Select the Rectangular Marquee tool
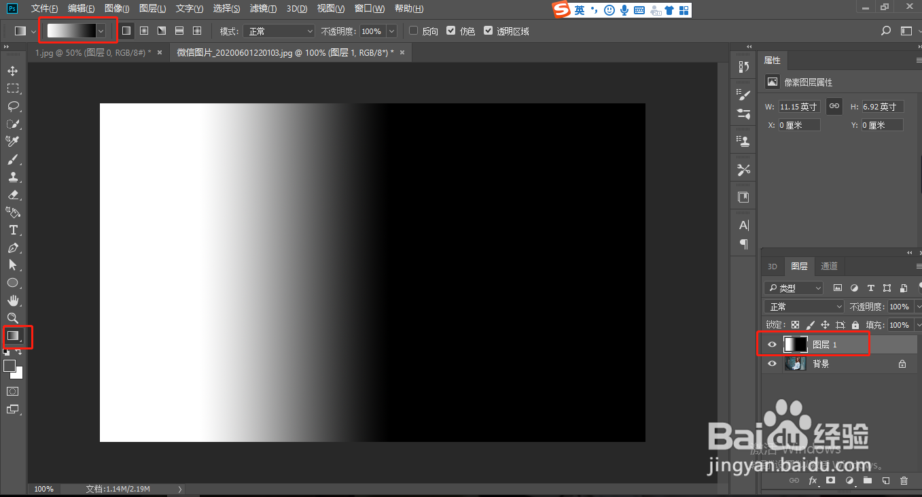The image size is (922, 497). pos(13,88)
